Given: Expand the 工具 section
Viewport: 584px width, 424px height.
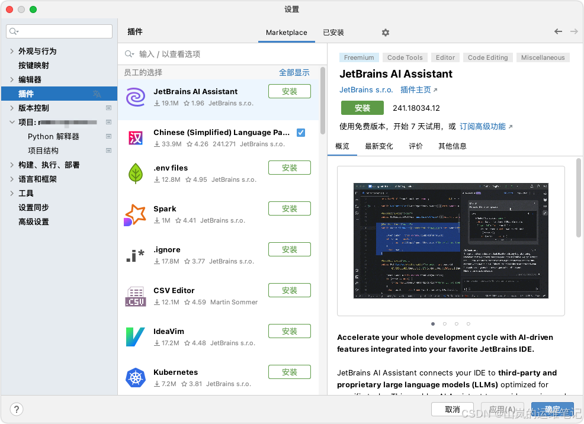Looking at the screenshot, I should pyautogui.click(x=12, y=193).
